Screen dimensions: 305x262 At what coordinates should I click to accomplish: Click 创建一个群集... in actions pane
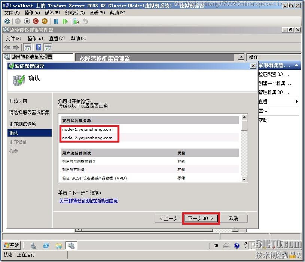tap(275, 83)
